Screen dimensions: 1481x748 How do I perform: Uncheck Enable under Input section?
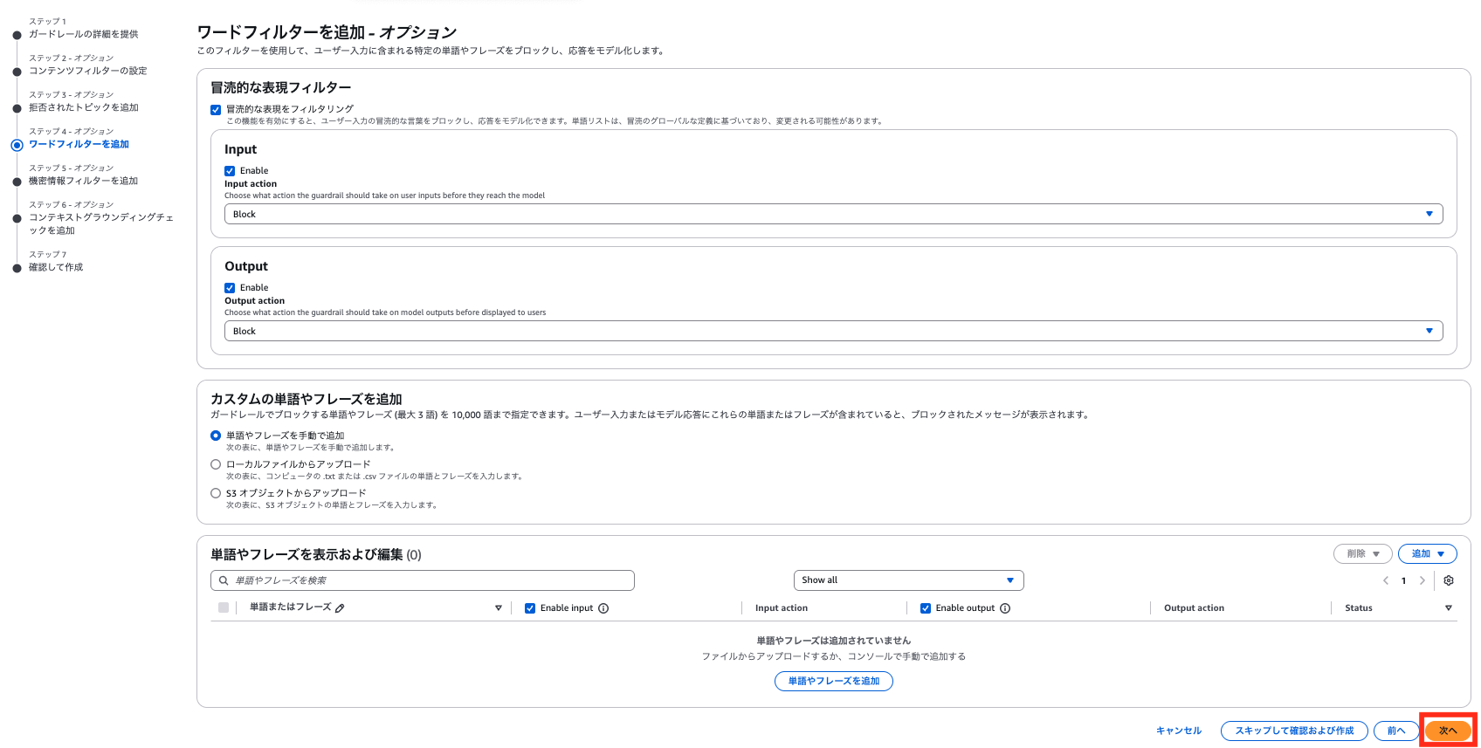[x=230, y=171]
